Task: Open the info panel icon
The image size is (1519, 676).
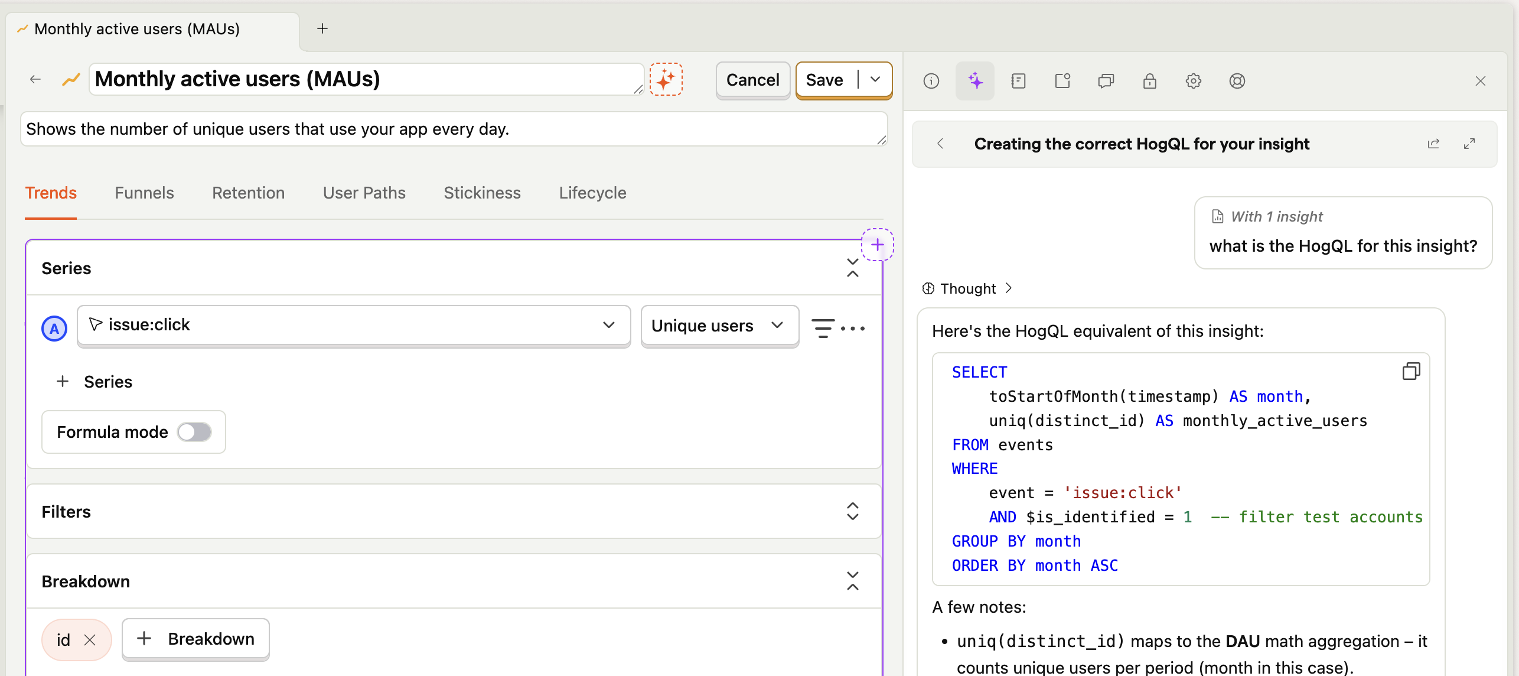Action: pyautogui.click(x=931, y=81)
